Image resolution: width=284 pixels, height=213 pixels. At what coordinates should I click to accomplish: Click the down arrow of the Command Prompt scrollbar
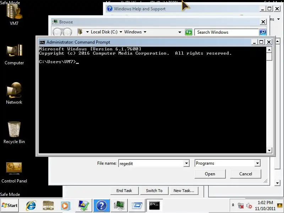pyautogui.click(x=269, y=150)
